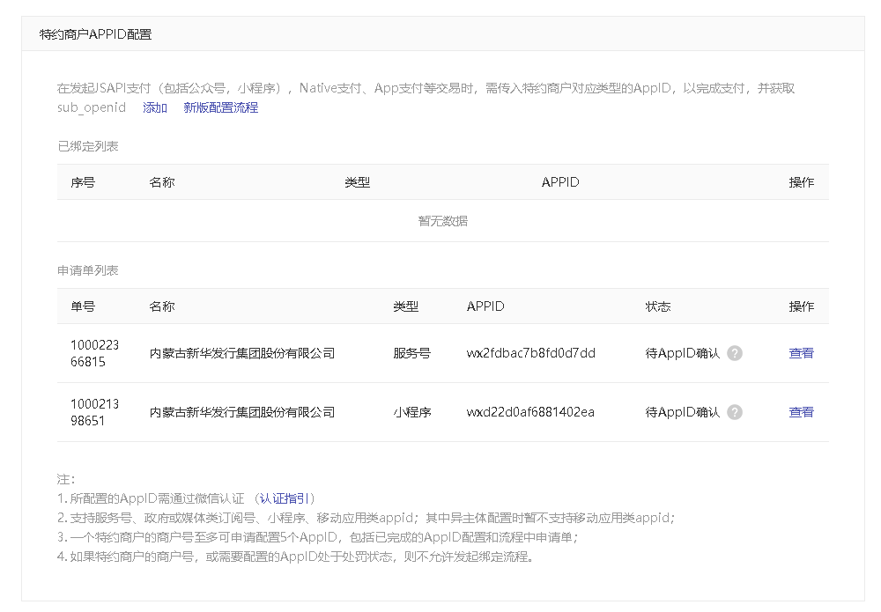The image size is (881, 612).
Task: Click the 添加 link to add an AppID
Action: click(155, 107)
